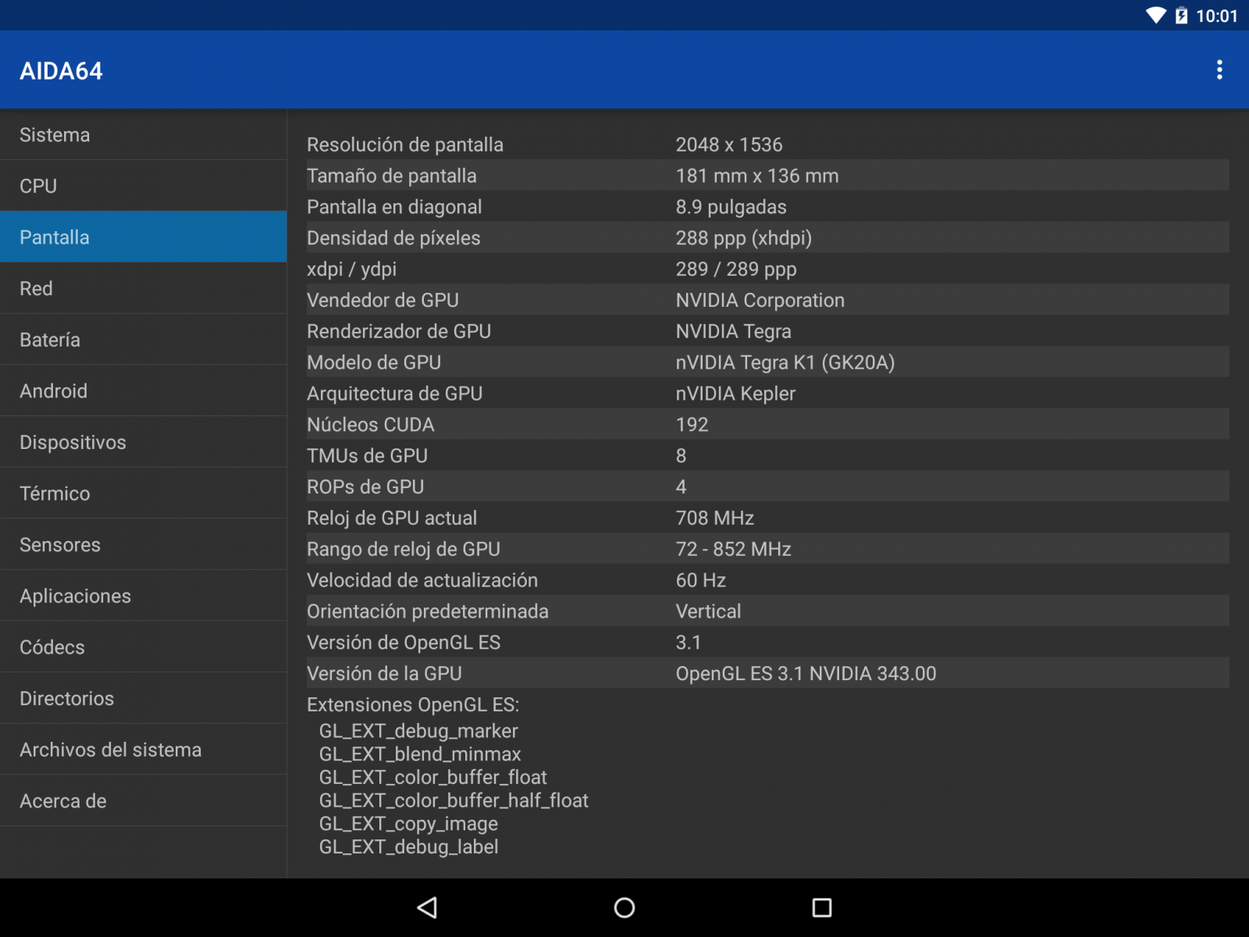Screen dimensions: 1249x937
Task: Open Archivos del sistema
Action: click(143, 750)
